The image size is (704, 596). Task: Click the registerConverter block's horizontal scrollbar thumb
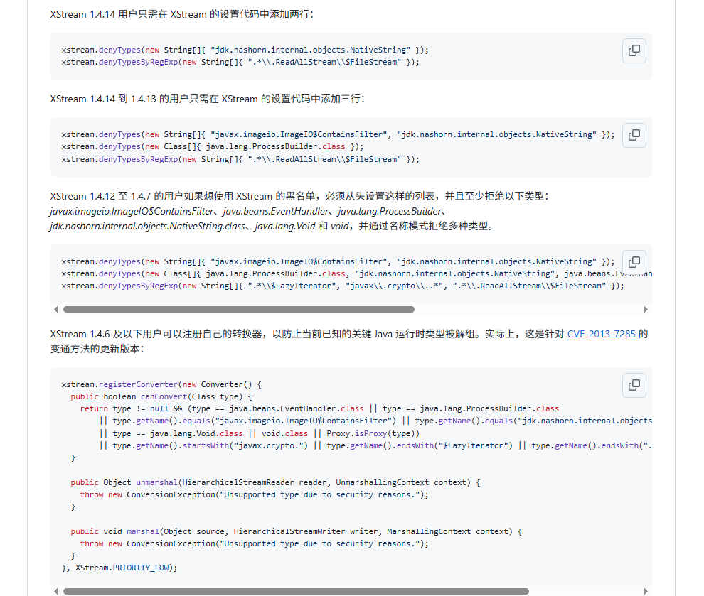[296, 591]
